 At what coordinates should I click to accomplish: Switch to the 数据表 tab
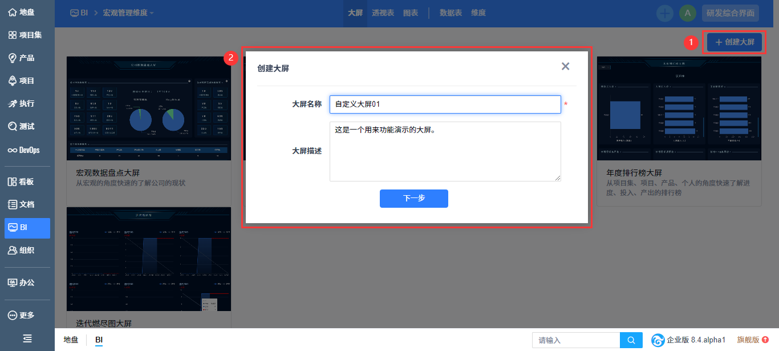(451, 13)
